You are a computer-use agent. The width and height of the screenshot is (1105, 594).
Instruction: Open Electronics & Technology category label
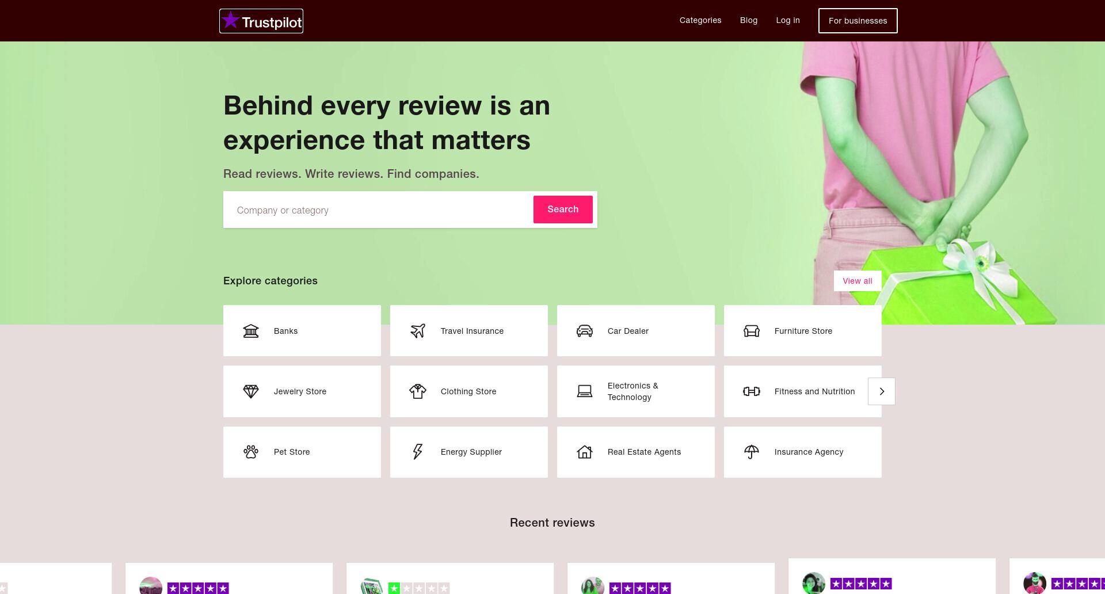point(633,391)
